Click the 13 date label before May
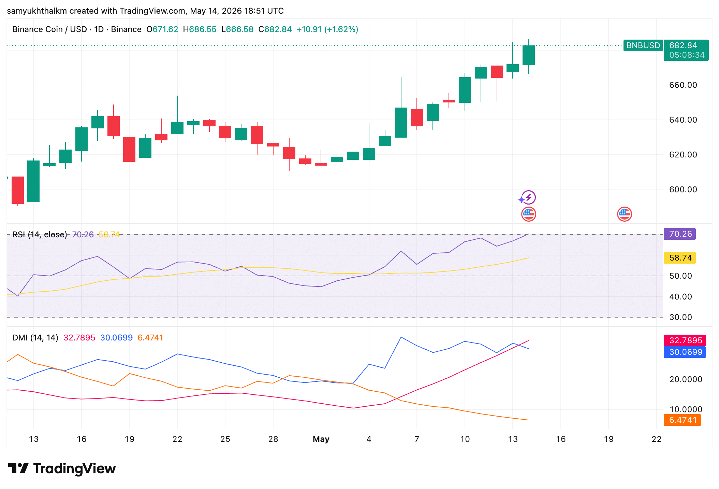Image resolution: width=719 pixels, height=489 pixels. click(x=33, y=439)
